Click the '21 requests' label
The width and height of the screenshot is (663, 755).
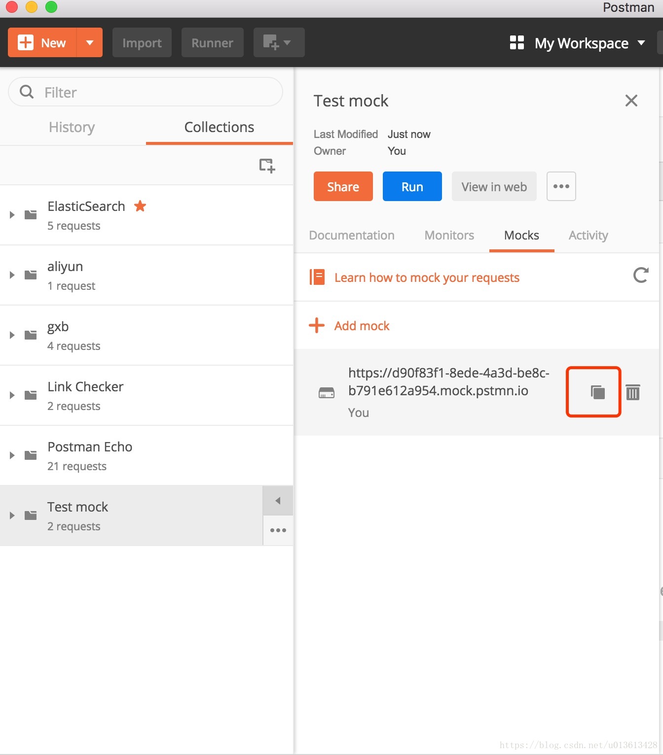point(77,466)
